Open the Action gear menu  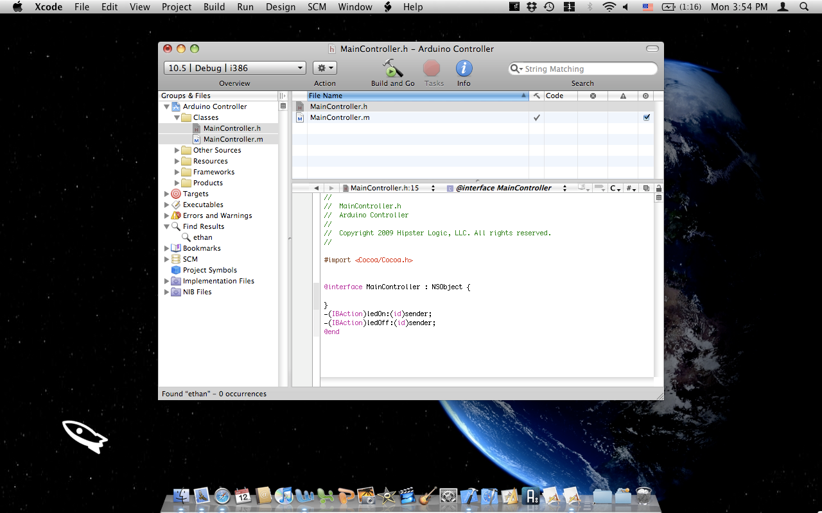click(x=325, y=68)
